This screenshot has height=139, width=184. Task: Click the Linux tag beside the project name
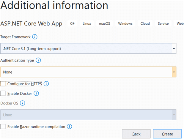click(x=87, y=23)
